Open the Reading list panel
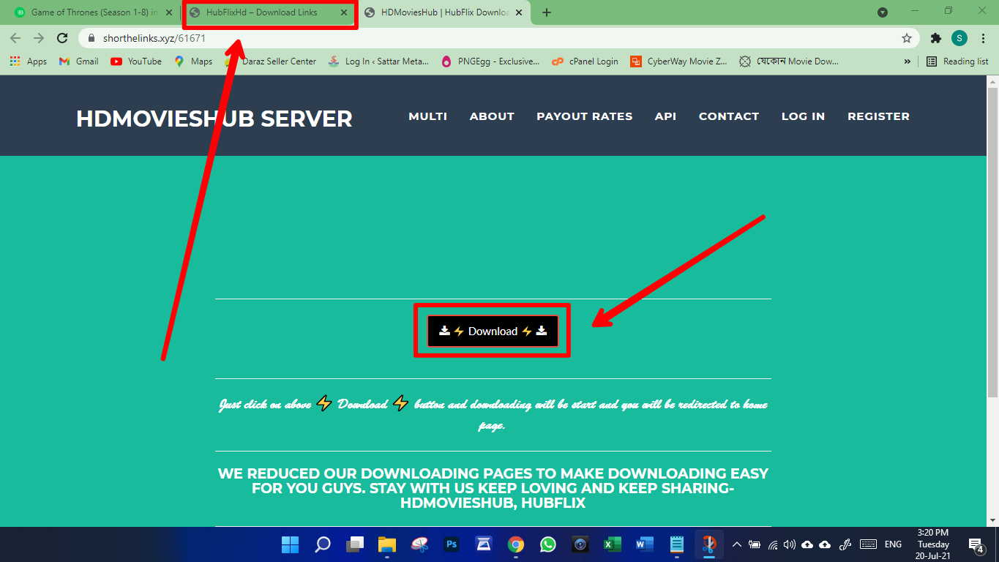Image resolution: width=999 pixels, height=562 pixels. point(957,61)
